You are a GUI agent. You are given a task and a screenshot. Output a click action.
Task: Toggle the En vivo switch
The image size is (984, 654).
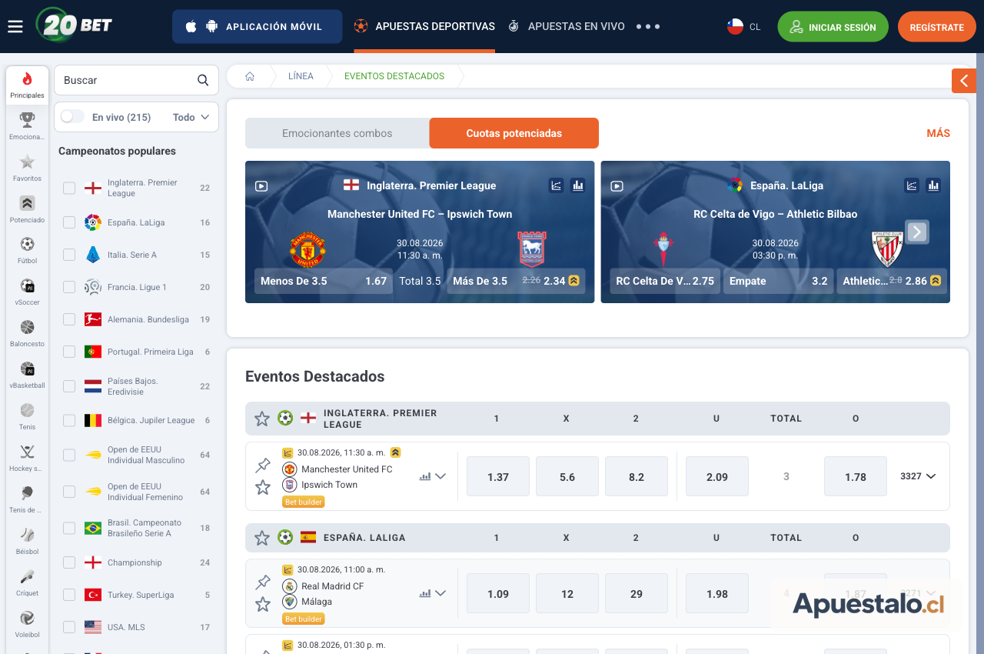(72, 117)
